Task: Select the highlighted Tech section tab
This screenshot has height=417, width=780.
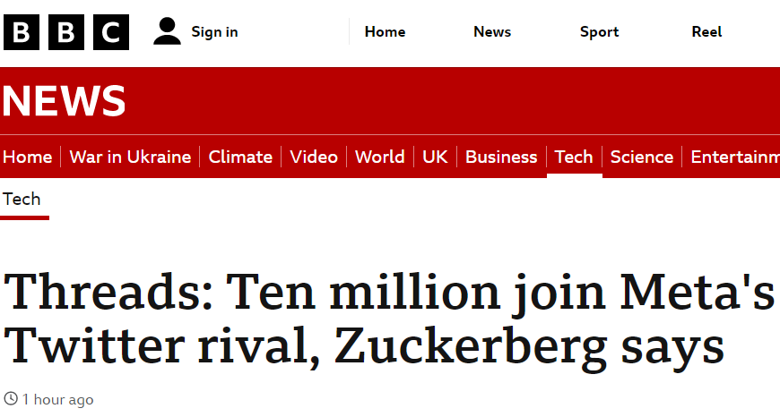Action: [x=574, y=157]
